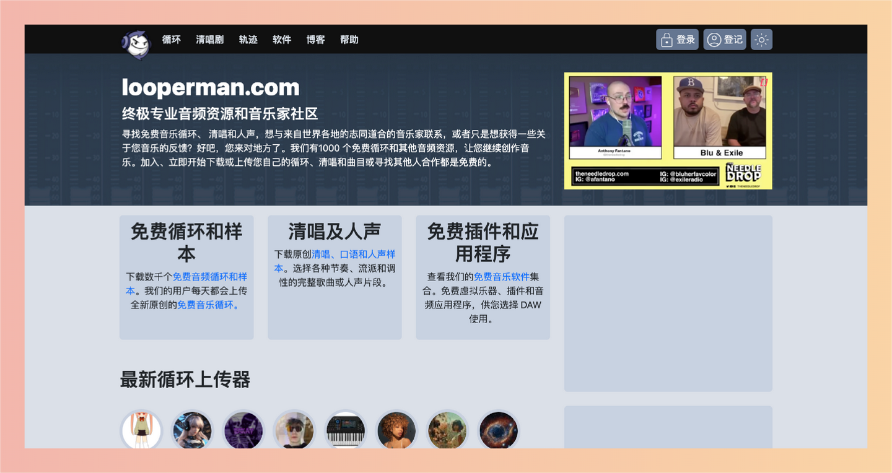This screenshot has width=892, height=473.
Task: Click the 终极专业音频资源和音乐家社区 subtitle
Action: (x=220, y=114)
